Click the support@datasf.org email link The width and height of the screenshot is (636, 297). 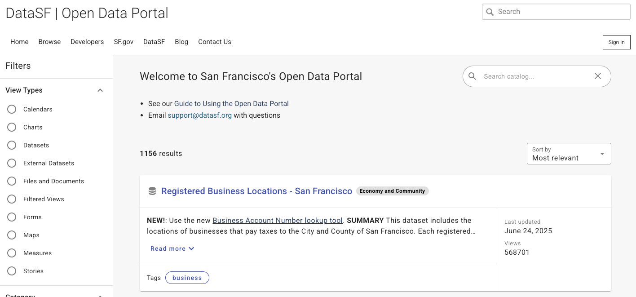click(x=200, y=115)
